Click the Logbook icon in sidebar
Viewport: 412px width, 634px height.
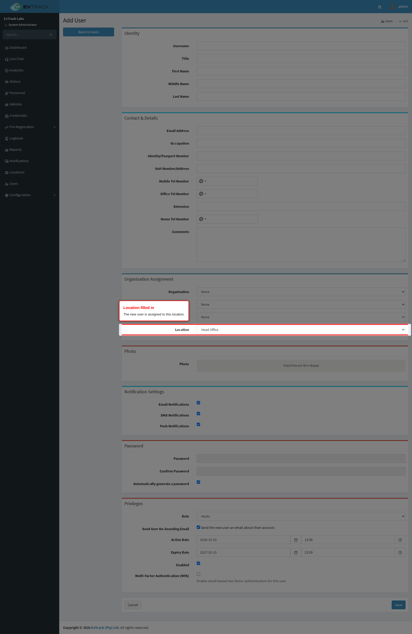7,138
